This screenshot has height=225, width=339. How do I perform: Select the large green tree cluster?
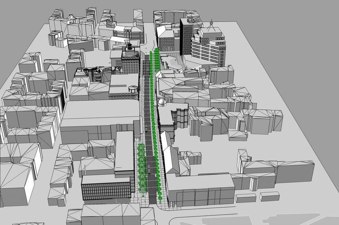142,169
